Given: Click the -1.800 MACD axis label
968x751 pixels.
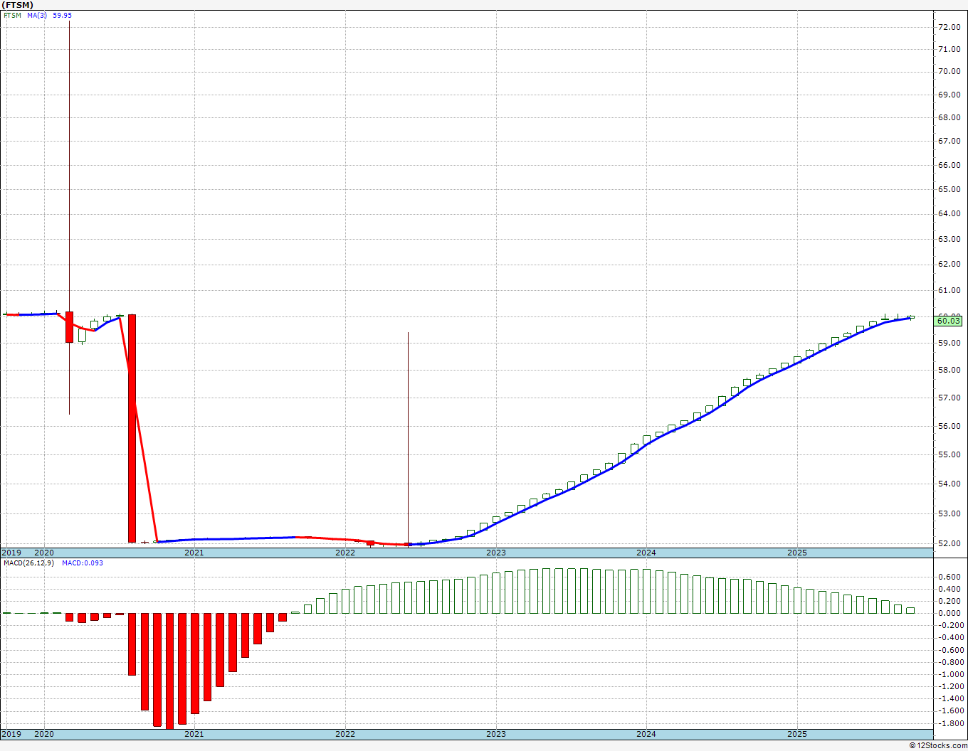Looking at the screenshot, I should pyautogui.click(x=949, y=723).
